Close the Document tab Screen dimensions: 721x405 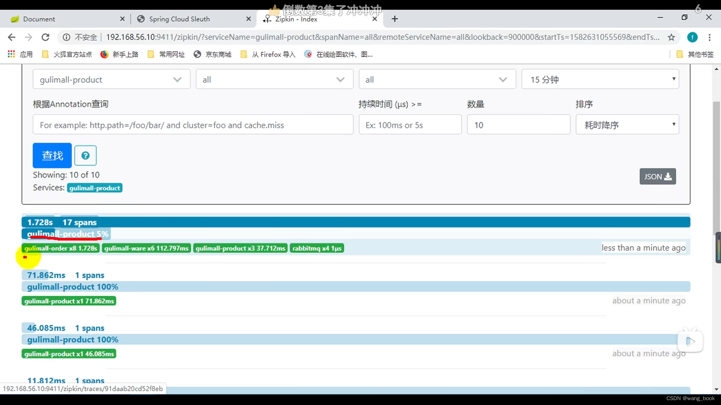122,19
